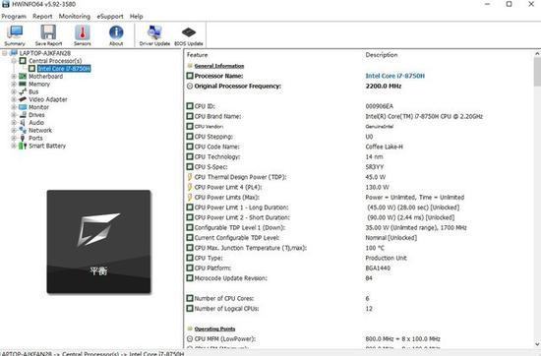Viewport: 541px width, 356px height.
Task: Expand the Memory tree node
Action: point(14,84)
